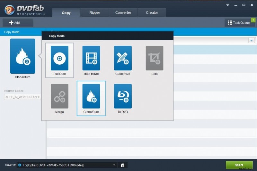Open the title bar menu triangle
This screenshot has width=257, height=171.
228,5
